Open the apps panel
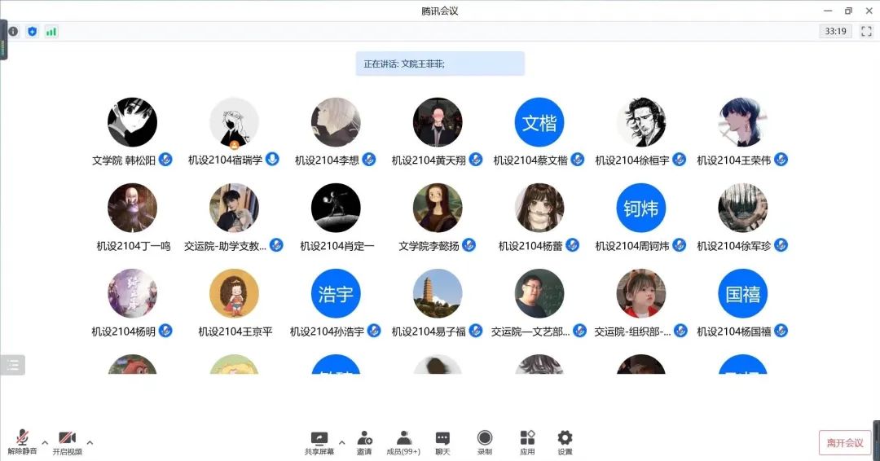The image size is (880, 461). [x=527, y=442]
